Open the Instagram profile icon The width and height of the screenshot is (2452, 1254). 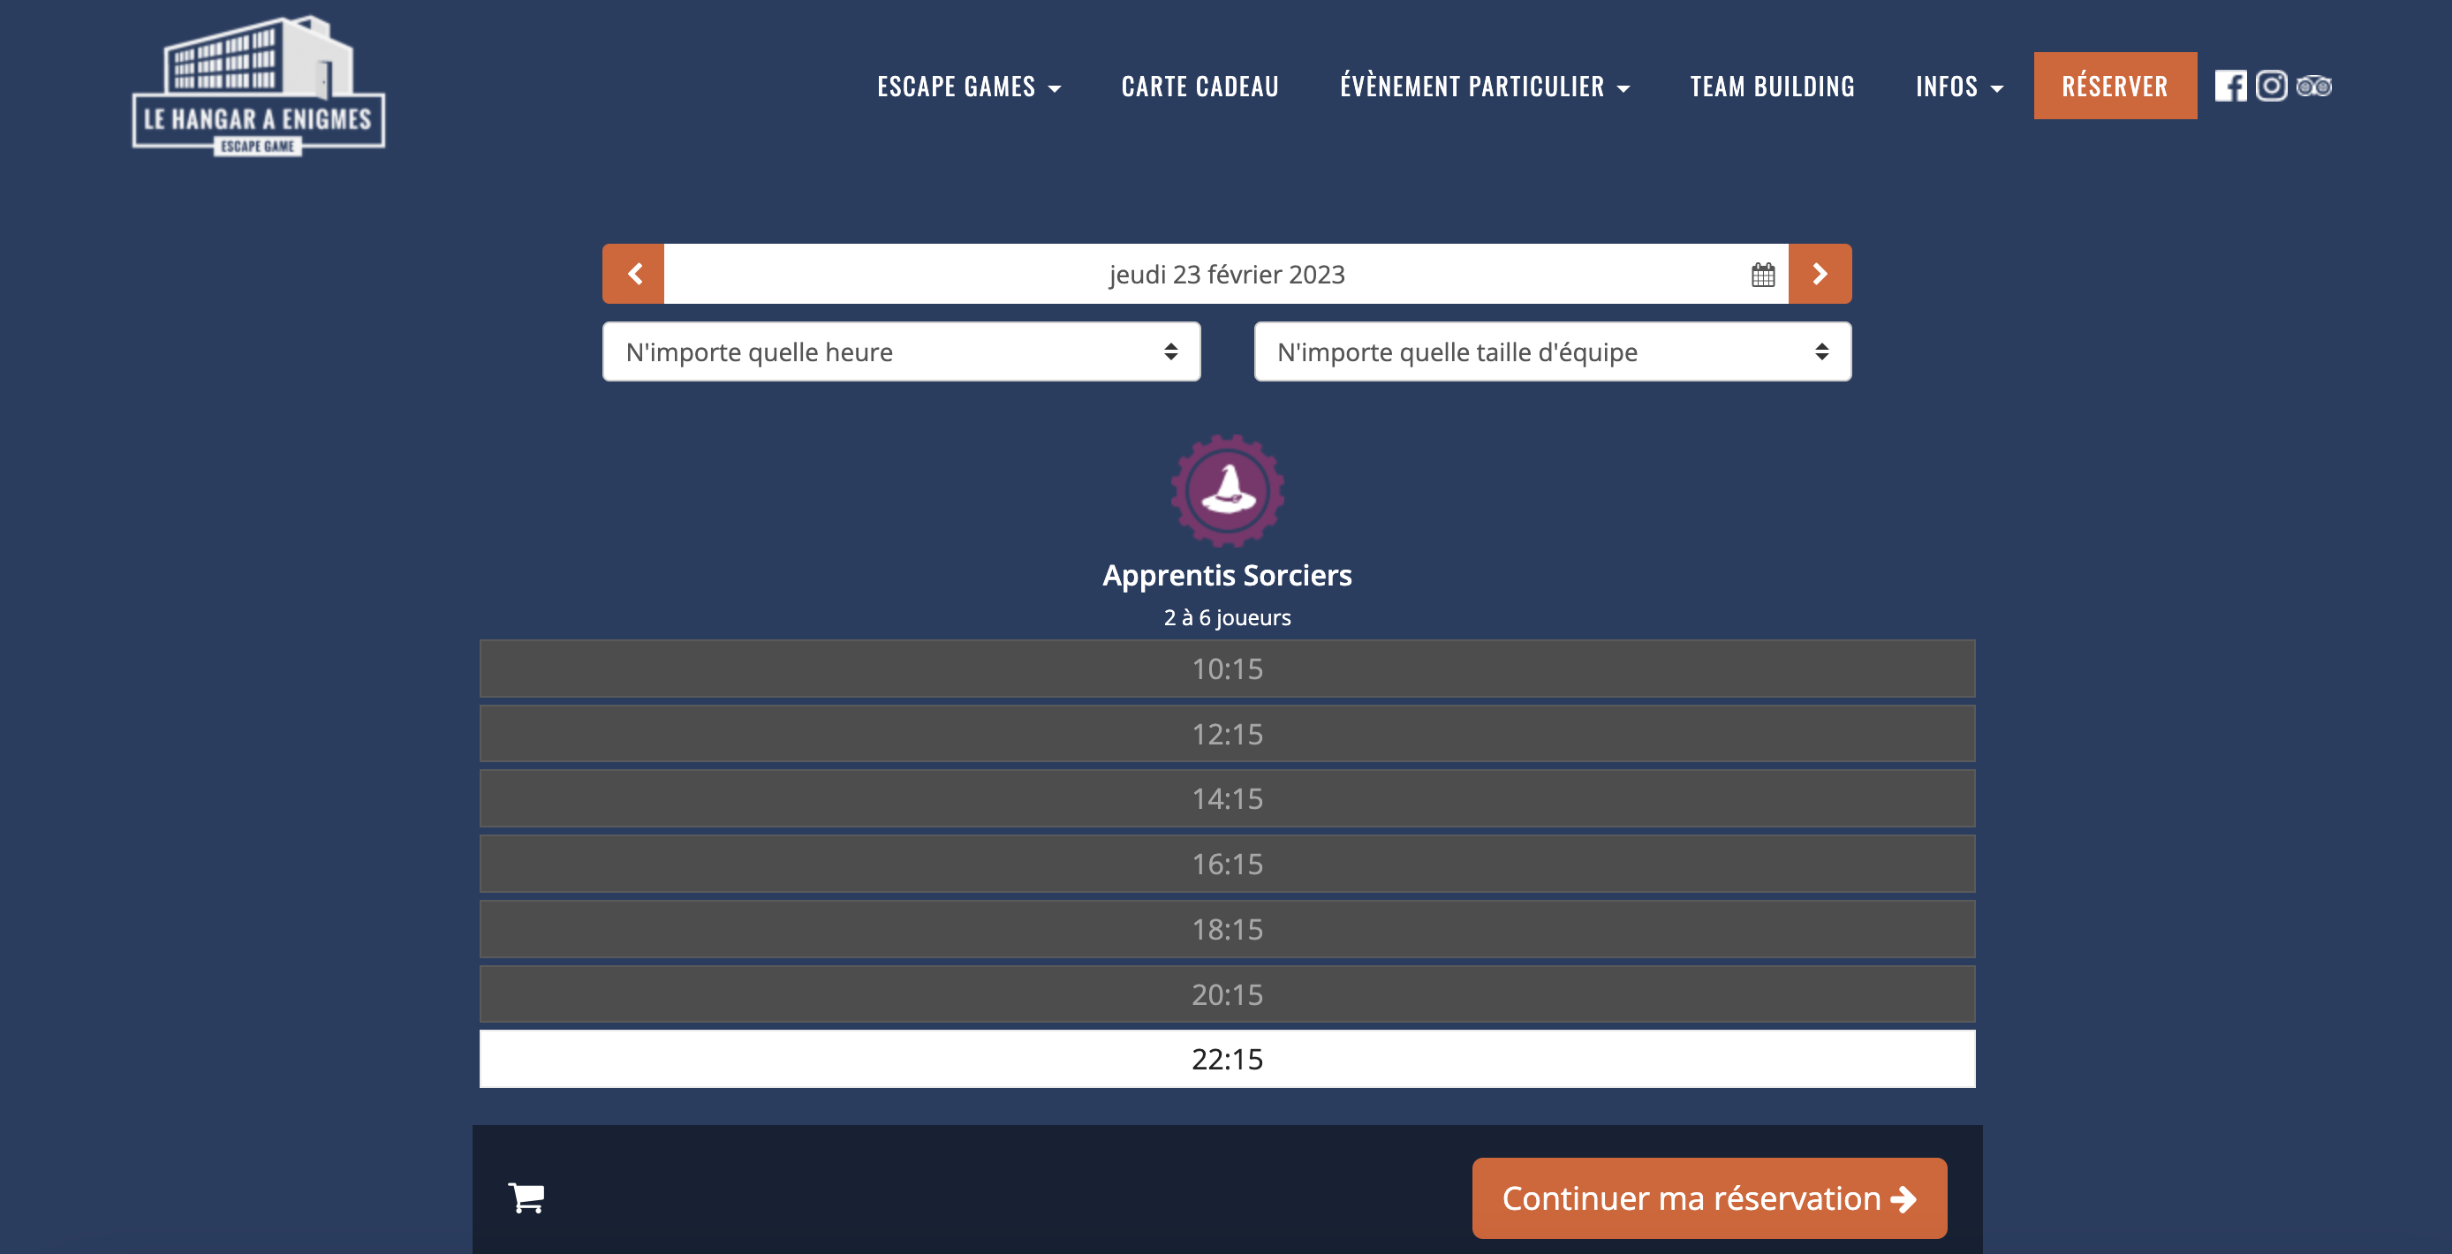pos(2271,86)
